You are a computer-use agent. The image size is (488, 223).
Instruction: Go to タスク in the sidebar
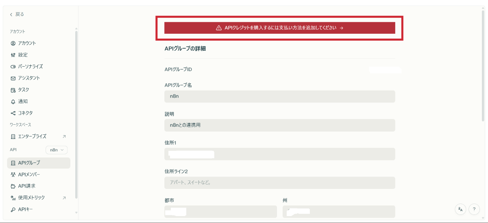point(24,90)
